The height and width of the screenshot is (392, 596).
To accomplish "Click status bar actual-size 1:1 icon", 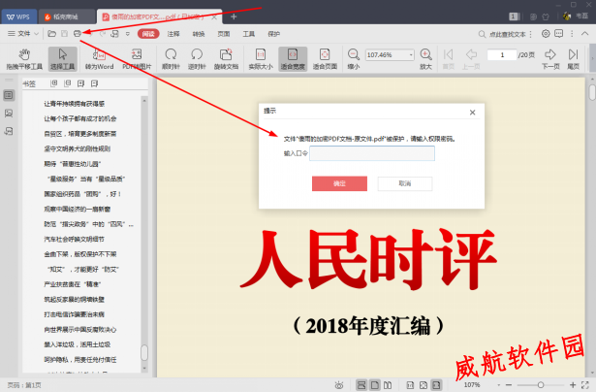I will pyautogui.click(x=411, y=385).
